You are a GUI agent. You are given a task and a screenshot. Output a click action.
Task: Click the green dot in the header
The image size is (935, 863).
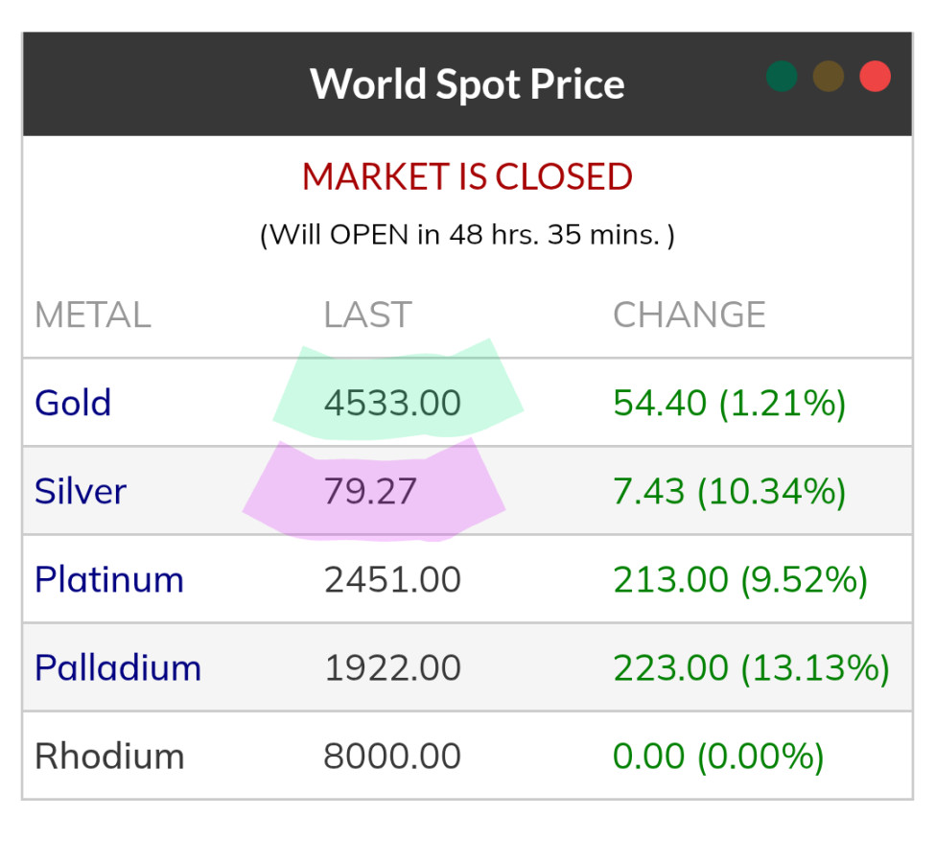pos(782,77)
